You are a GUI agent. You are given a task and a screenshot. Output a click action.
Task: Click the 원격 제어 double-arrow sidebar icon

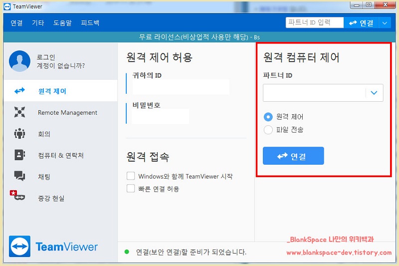(x=19, y=91)
